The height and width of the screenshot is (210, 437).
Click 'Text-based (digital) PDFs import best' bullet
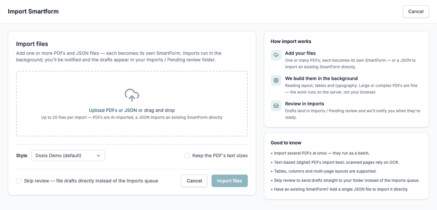pyautogui.click(x=335, y=162)
